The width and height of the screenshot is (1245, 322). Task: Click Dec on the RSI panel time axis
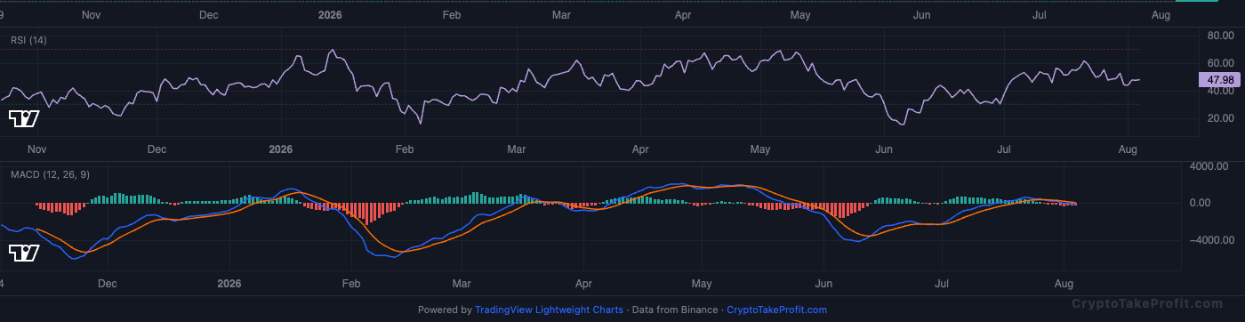(x=157, y=149)
